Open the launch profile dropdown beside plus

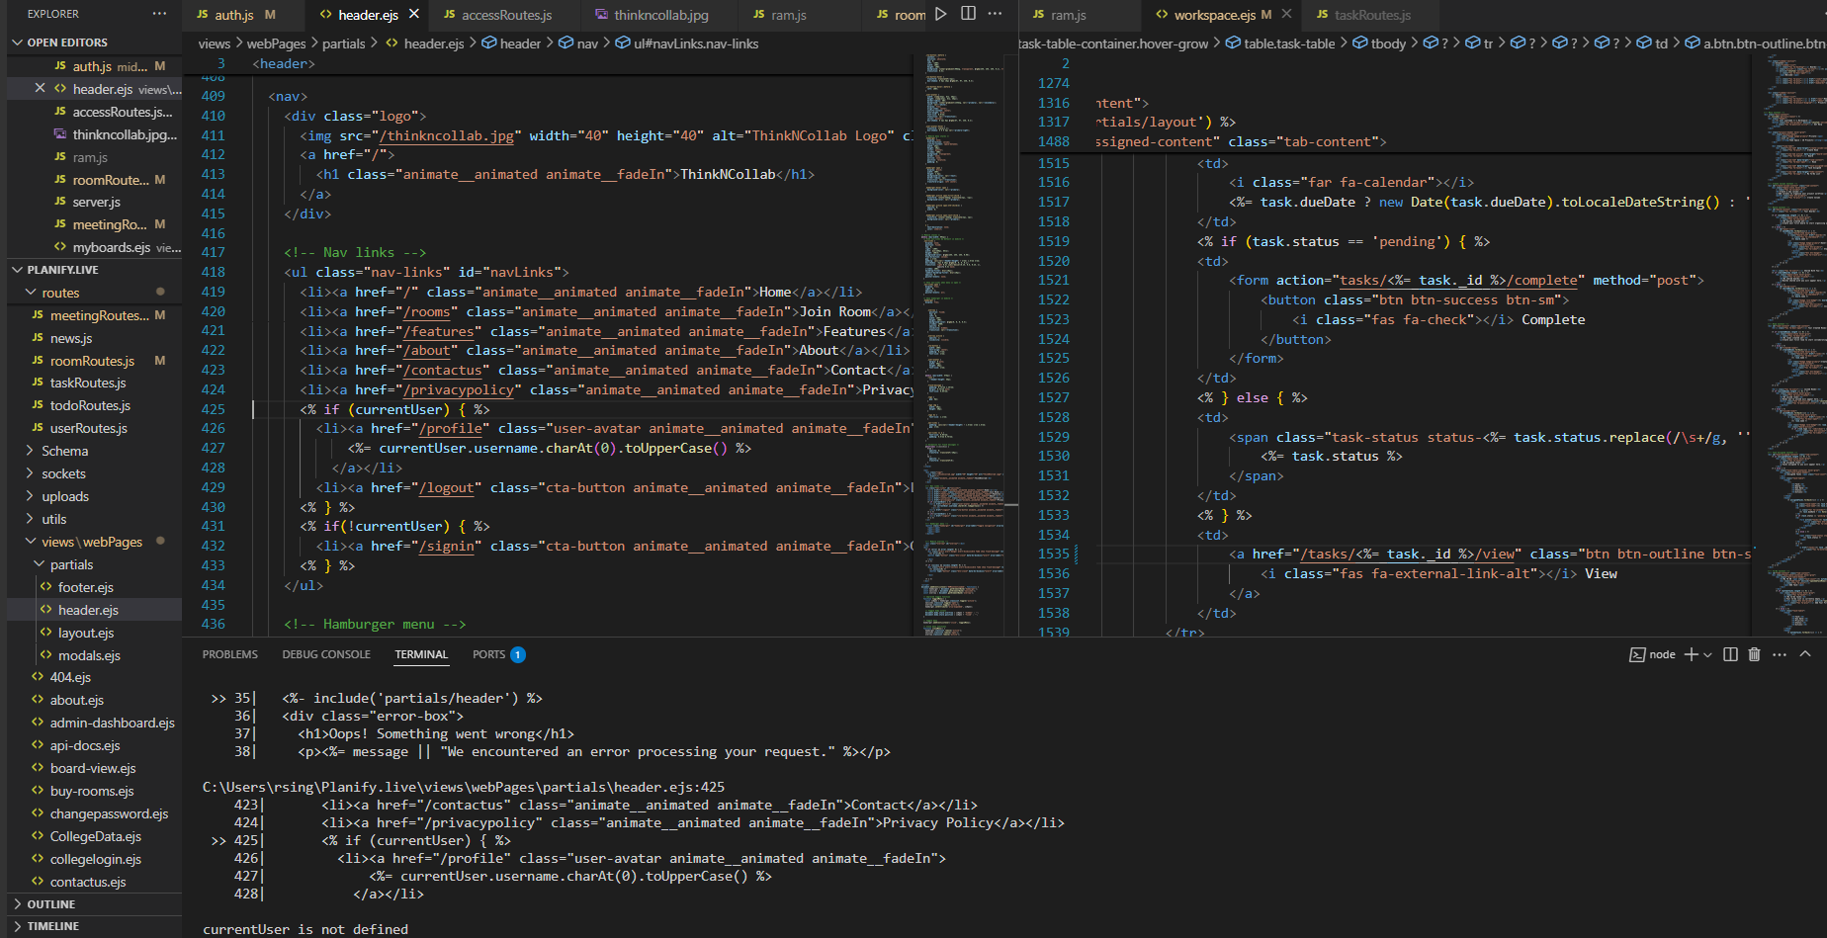(x=1707, y=654)
